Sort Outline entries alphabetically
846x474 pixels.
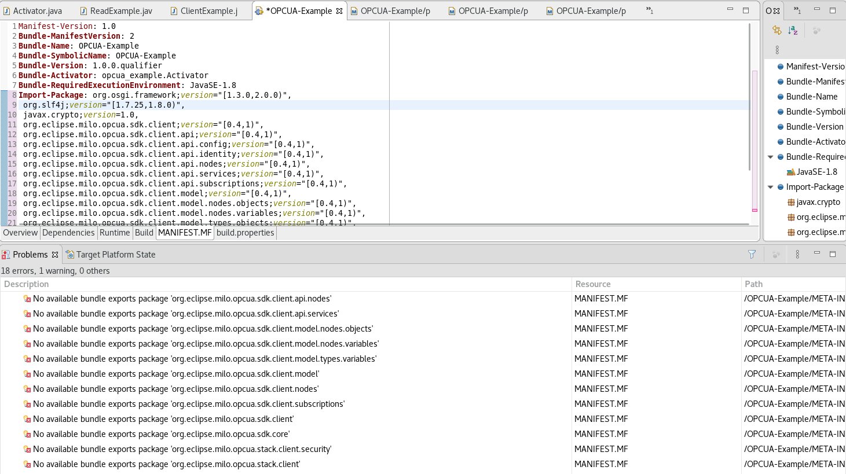pyautogui.click(x=793, y=30)
